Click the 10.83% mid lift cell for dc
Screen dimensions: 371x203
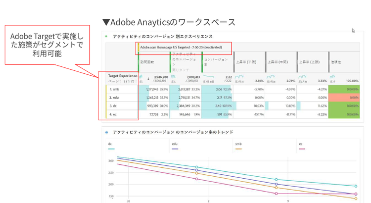pos(280,106)
